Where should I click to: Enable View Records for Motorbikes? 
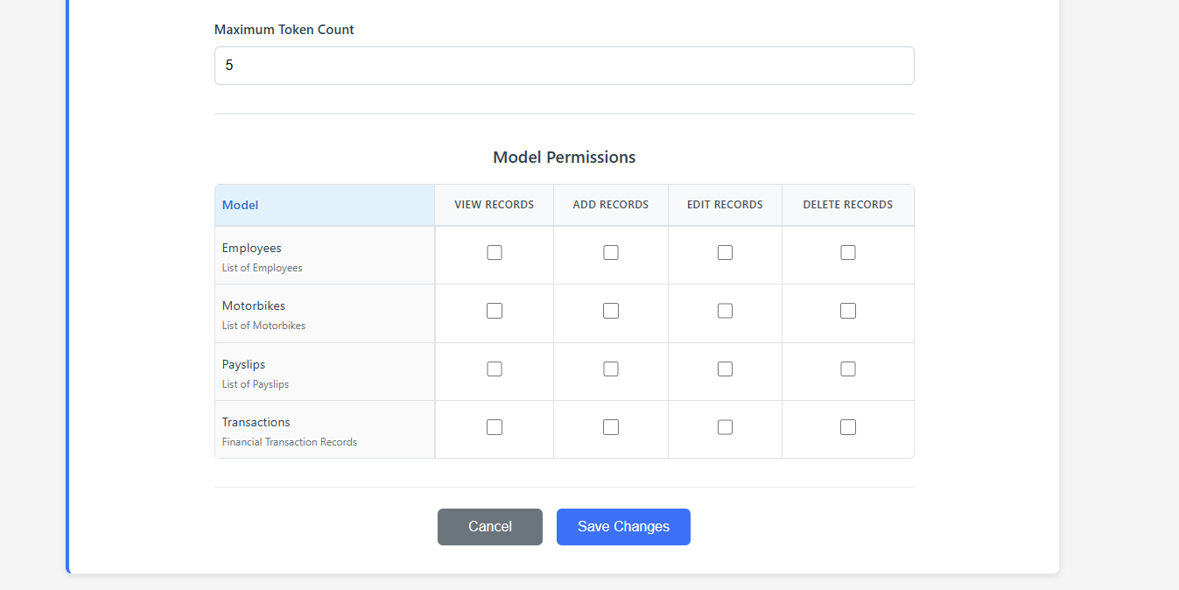coord(494,310)
